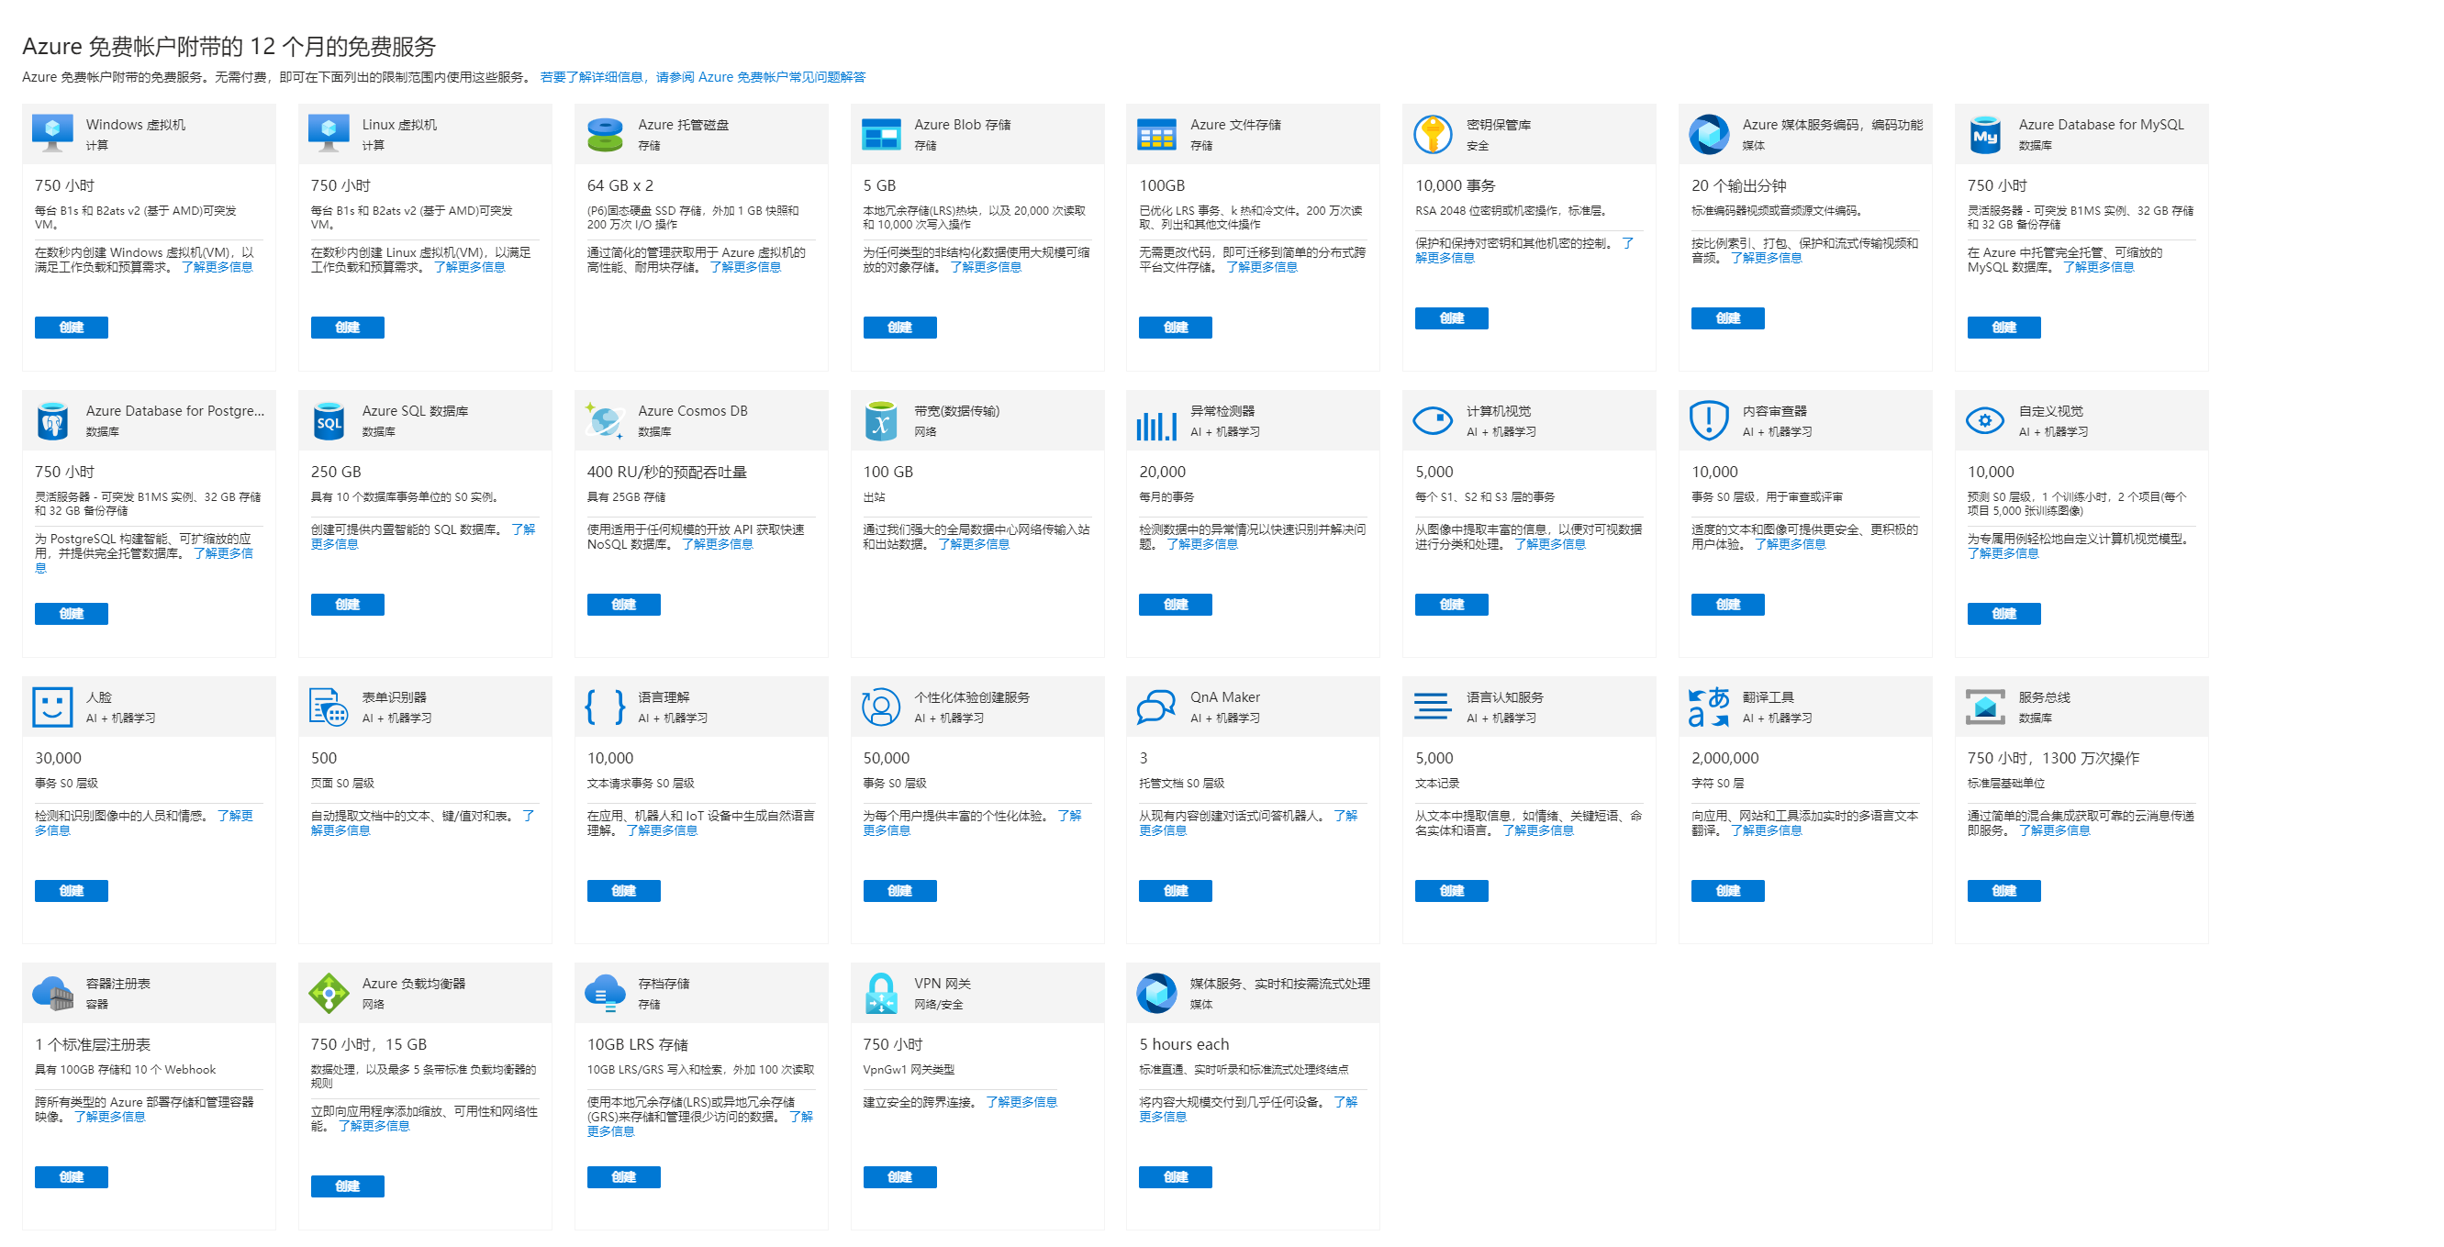Viewport: 2444px width, 1247px height.
Task: Click 创建 in the Azure 负载均衡器 card
Action: pos(347,1186)
